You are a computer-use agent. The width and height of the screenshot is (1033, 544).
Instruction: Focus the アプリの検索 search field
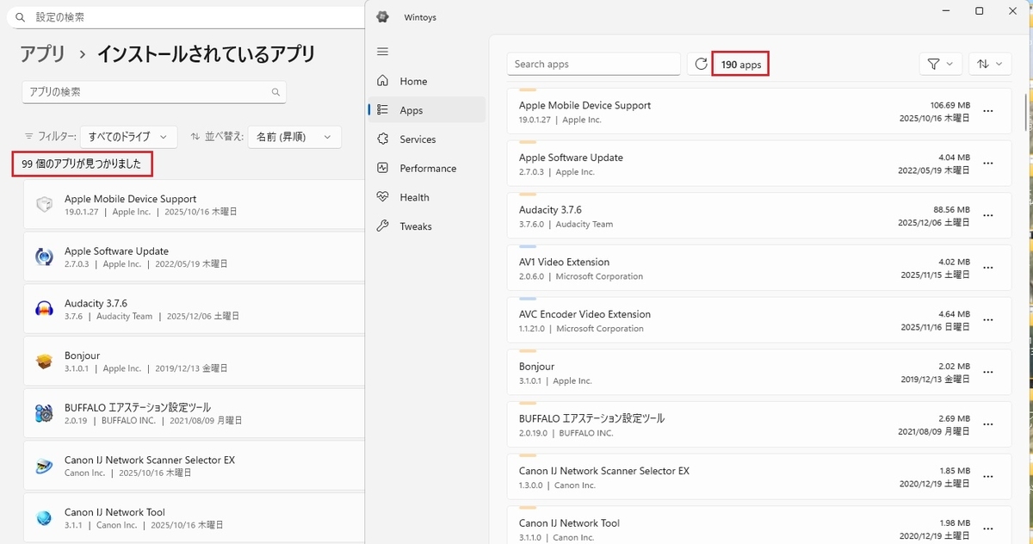[154, 92]
